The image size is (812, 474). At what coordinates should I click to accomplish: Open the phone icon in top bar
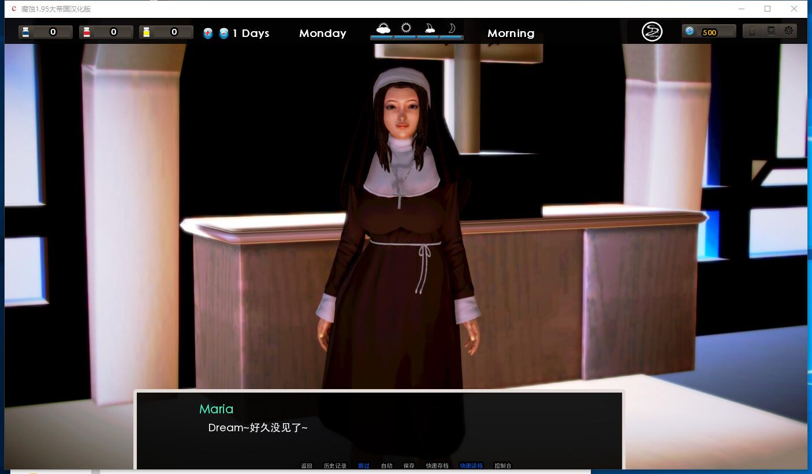(x=752, y=31)
